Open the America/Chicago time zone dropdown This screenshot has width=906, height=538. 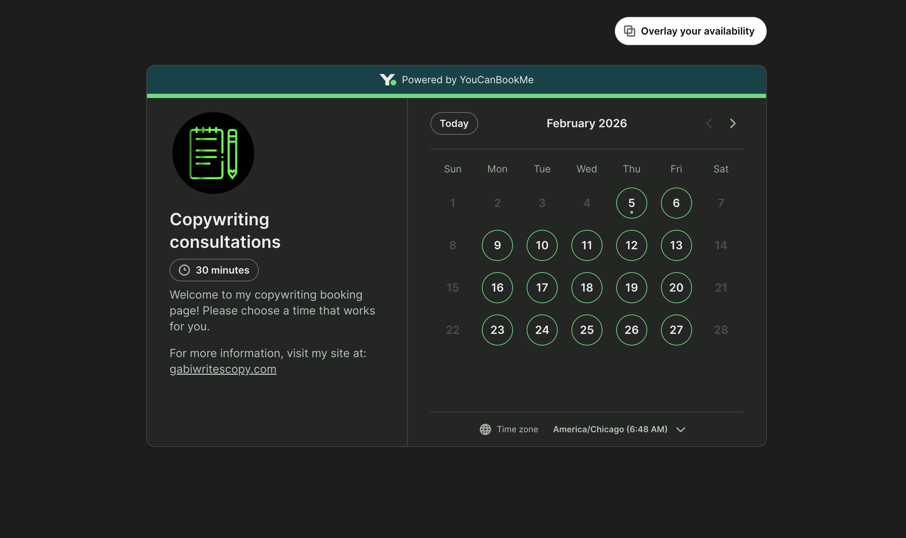coord(610,429)
